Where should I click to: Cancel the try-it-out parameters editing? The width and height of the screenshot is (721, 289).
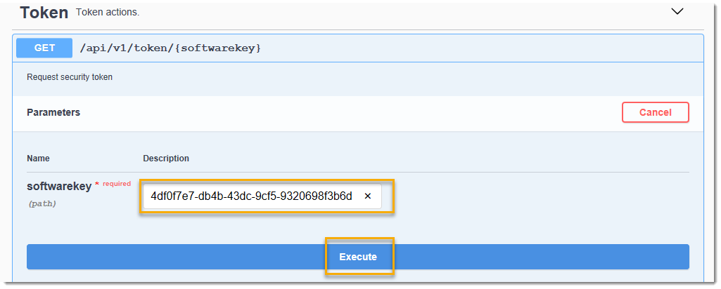(656, 112)
